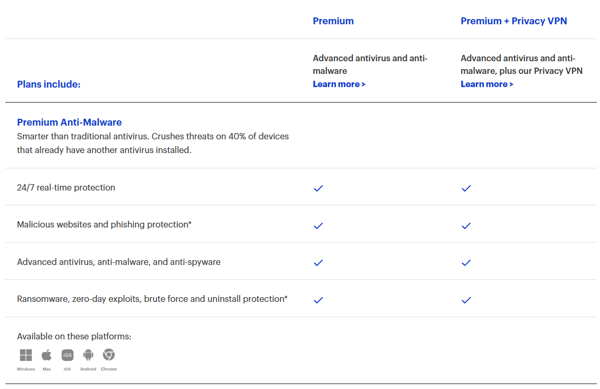Click the Android robot icon
The height and width of the screenshot is (389, 600).
(88, 355)
